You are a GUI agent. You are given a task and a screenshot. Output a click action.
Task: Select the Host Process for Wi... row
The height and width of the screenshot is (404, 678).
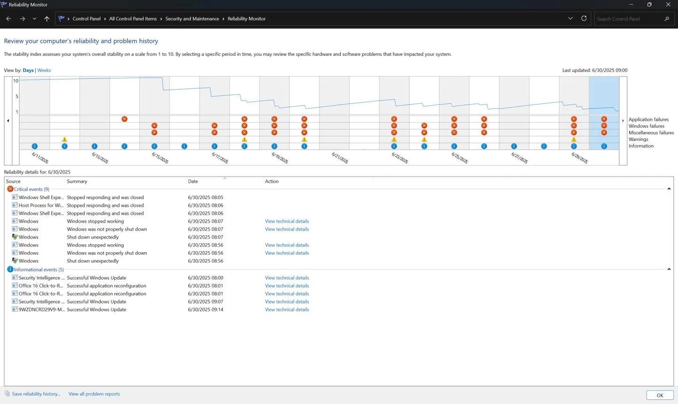pos(339,205)
